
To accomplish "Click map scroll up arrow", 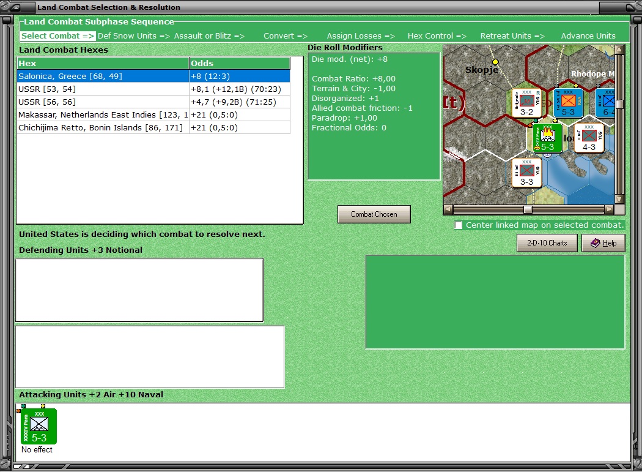I will coord(619,49).
